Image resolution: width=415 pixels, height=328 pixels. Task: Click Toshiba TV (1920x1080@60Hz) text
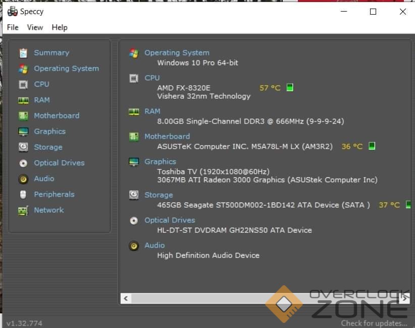(214, 172)
